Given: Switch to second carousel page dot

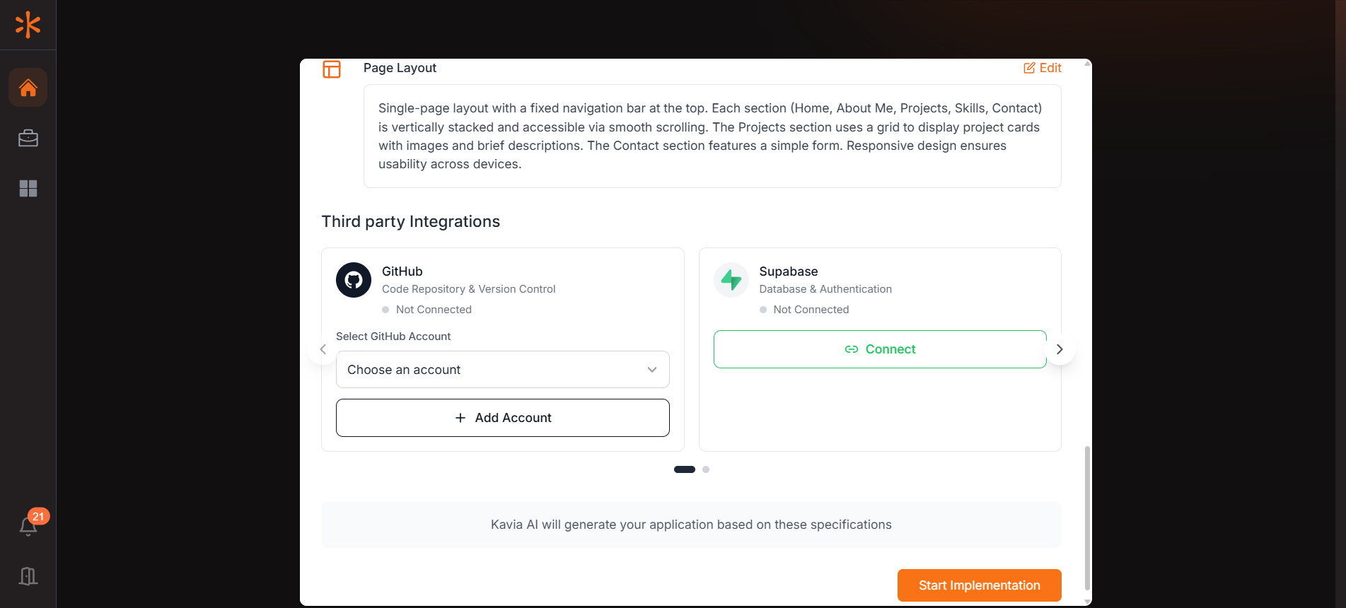Looking at the screenshot, I should pos(706,469).
